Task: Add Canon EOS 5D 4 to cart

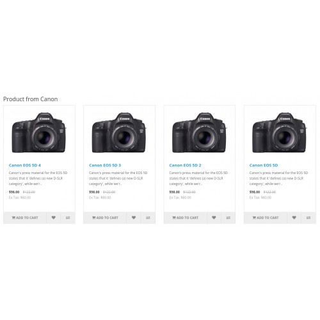Action: [25, 218]
